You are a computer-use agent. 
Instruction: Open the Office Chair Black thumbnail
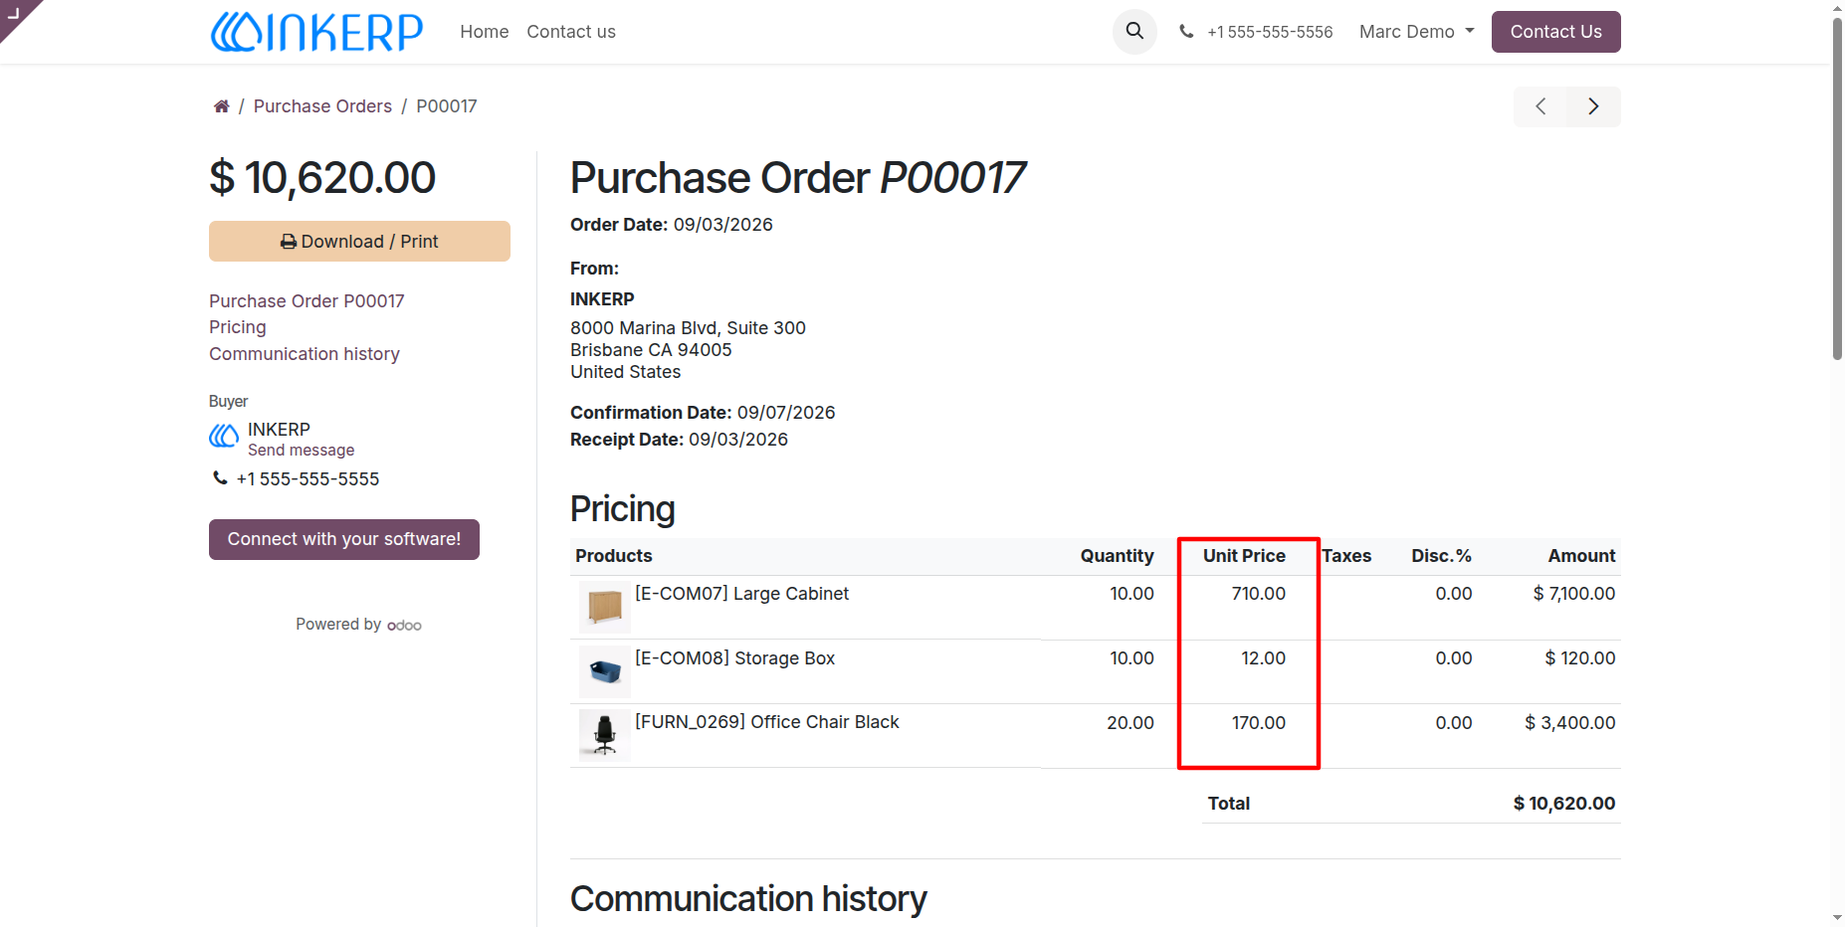605,735
